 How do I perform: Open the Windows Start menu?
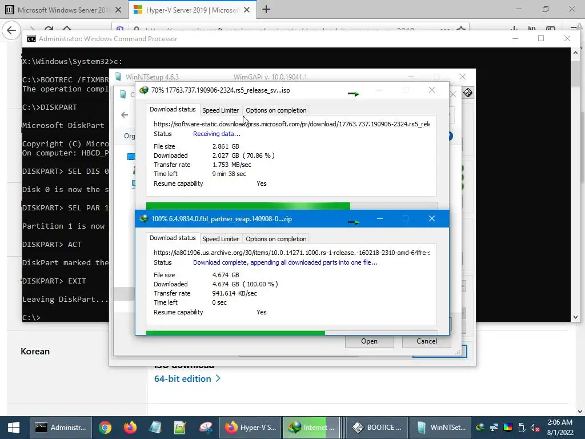[14, 428]
